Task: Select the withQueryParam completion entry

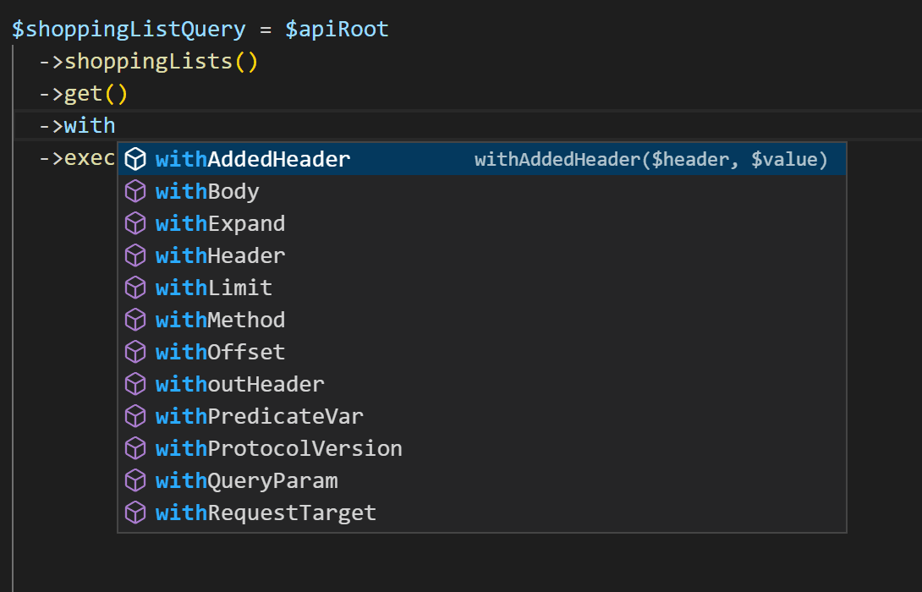Action: 246,480
